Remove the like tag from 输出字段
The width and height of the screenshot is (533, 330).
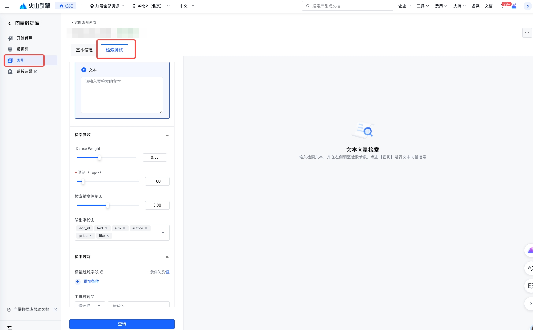click(x=108, y=236)
